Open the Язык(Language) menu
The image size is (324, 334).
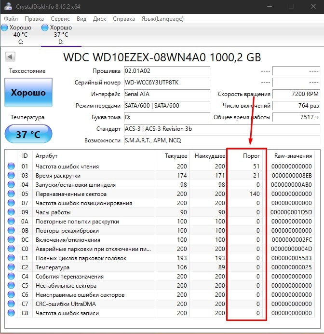click(162, 19)
